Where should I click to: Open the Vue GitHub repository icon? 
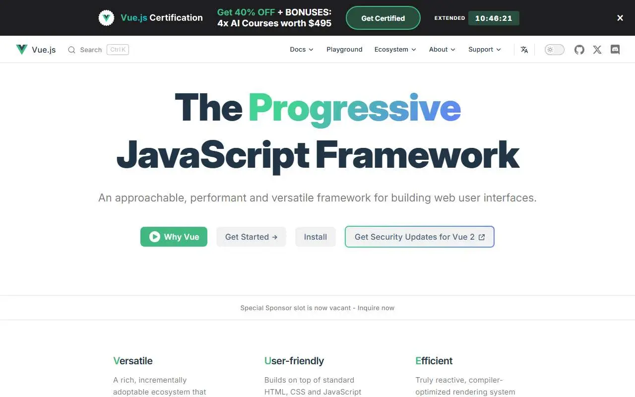(x=579, y=50)
